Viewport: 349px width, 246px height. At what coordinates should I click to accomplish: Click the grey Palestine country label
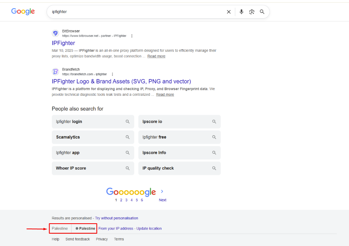coord(60,228)
